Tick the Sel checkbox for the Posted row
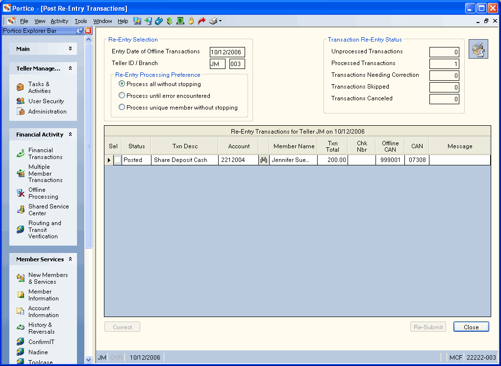 pos(118,160)
